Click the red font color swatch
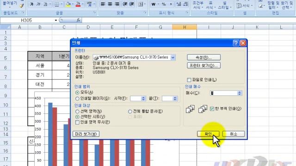The width and height of the screenshot is (296, 166). click(x=78, y=4)
